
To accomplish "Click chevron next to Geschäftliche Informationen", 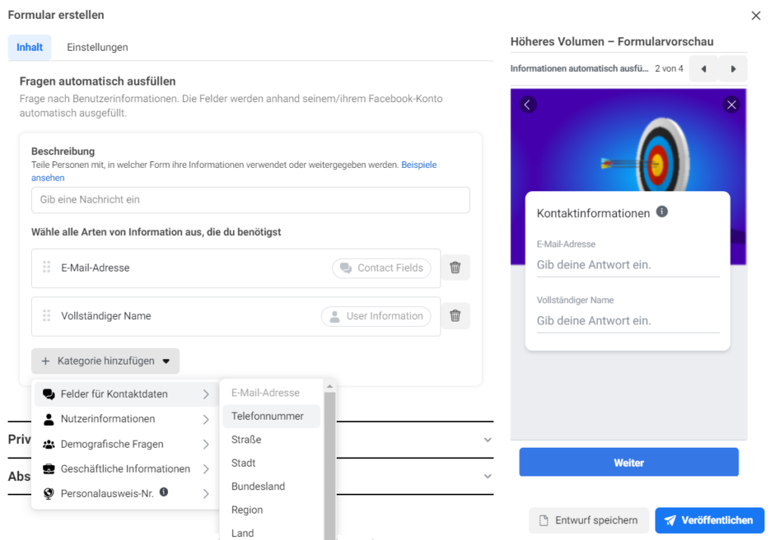I will (x=206, y=469).
